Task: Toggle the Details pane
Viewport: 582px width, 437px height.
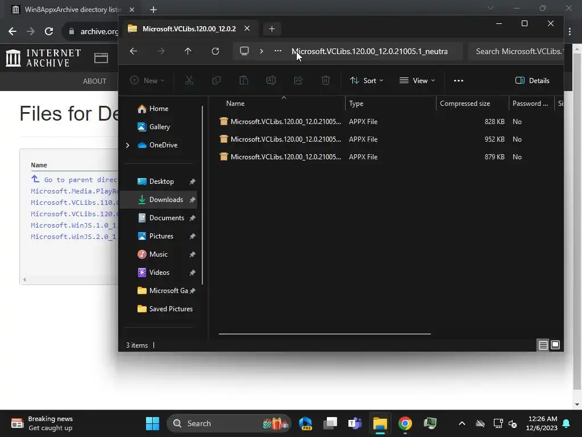Action: click(532, 80)
